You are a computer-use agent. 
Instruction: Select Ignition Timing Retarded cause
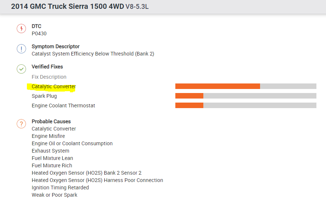(x=60, y=188)
